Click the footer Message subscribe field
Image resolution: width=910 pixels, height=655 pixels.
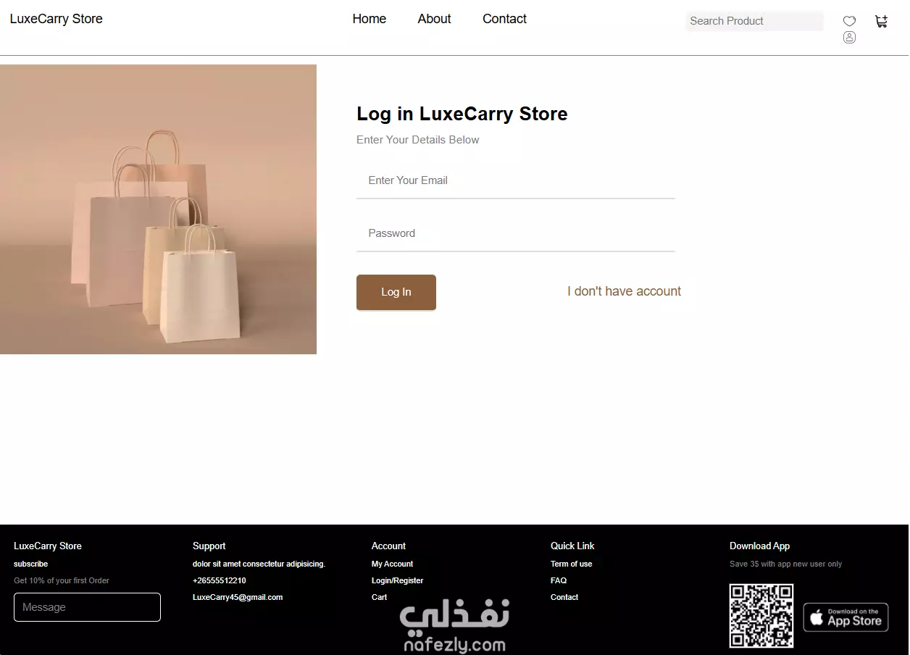click(87, 607)
